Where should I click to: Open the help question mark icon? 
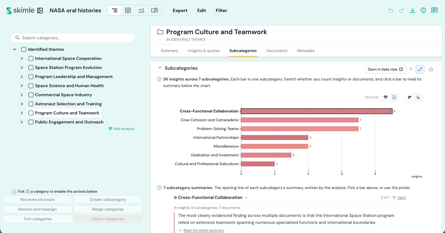point(423,11)
